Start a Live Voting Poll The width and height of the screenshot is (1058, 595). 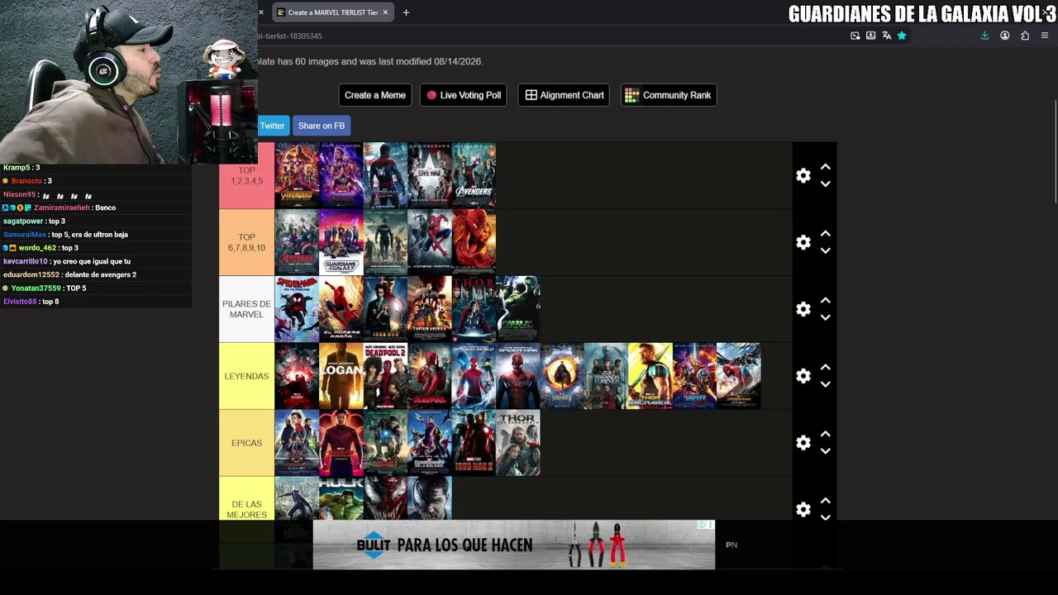click(464, 95)
